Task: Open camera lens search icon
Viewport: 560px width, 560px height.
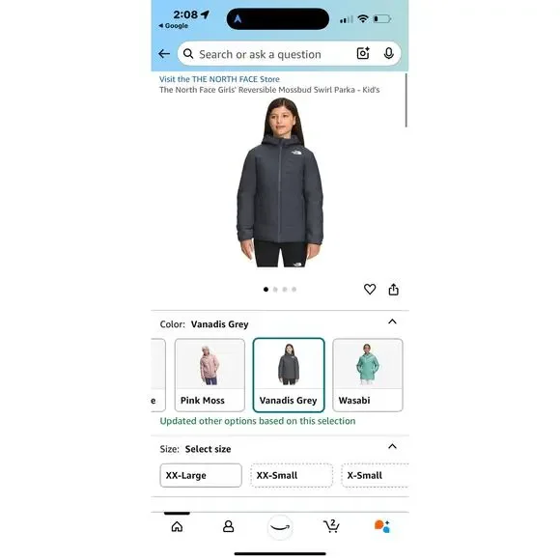Action: (363, 53)
